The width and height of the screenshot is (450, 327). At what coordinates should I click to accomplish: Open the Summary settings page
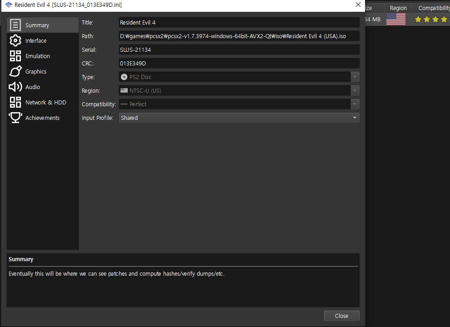click(x=43, y=25)
